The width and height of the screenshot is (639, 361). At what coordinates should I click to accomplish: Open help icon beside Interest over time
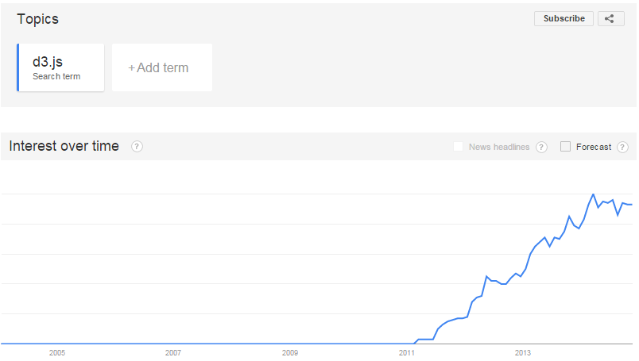coord(137,147)
